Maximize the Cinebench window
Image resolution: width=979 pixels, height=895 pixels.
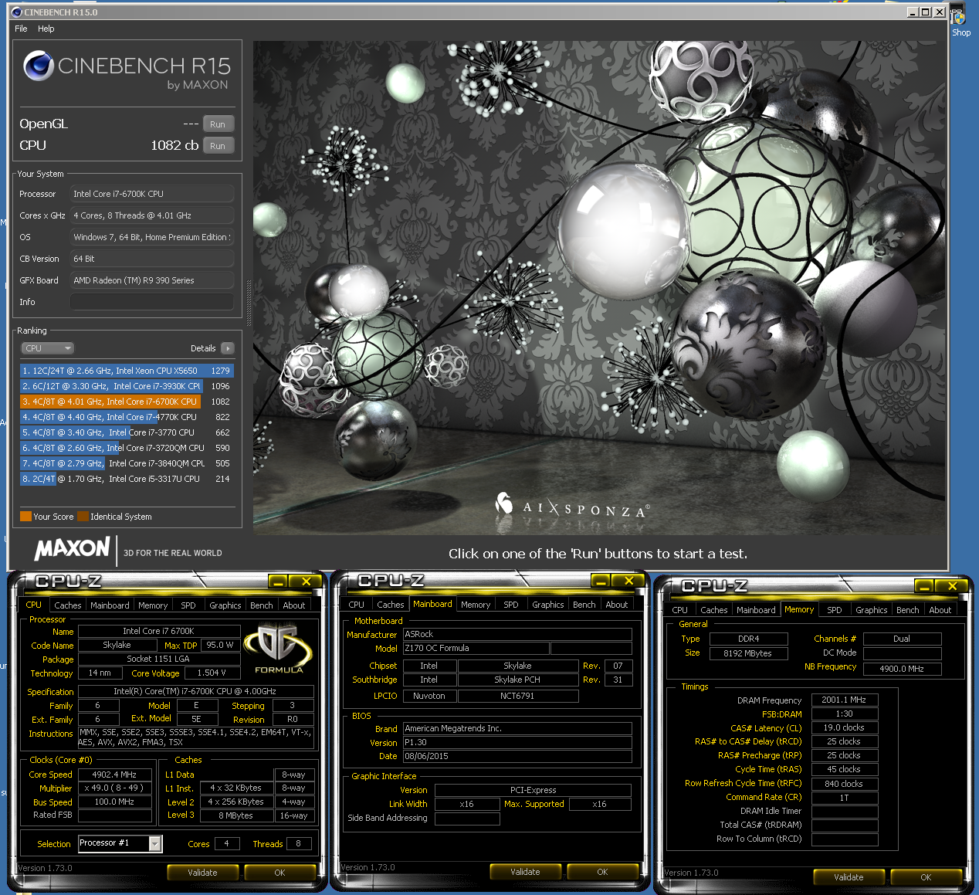(926, 12)
